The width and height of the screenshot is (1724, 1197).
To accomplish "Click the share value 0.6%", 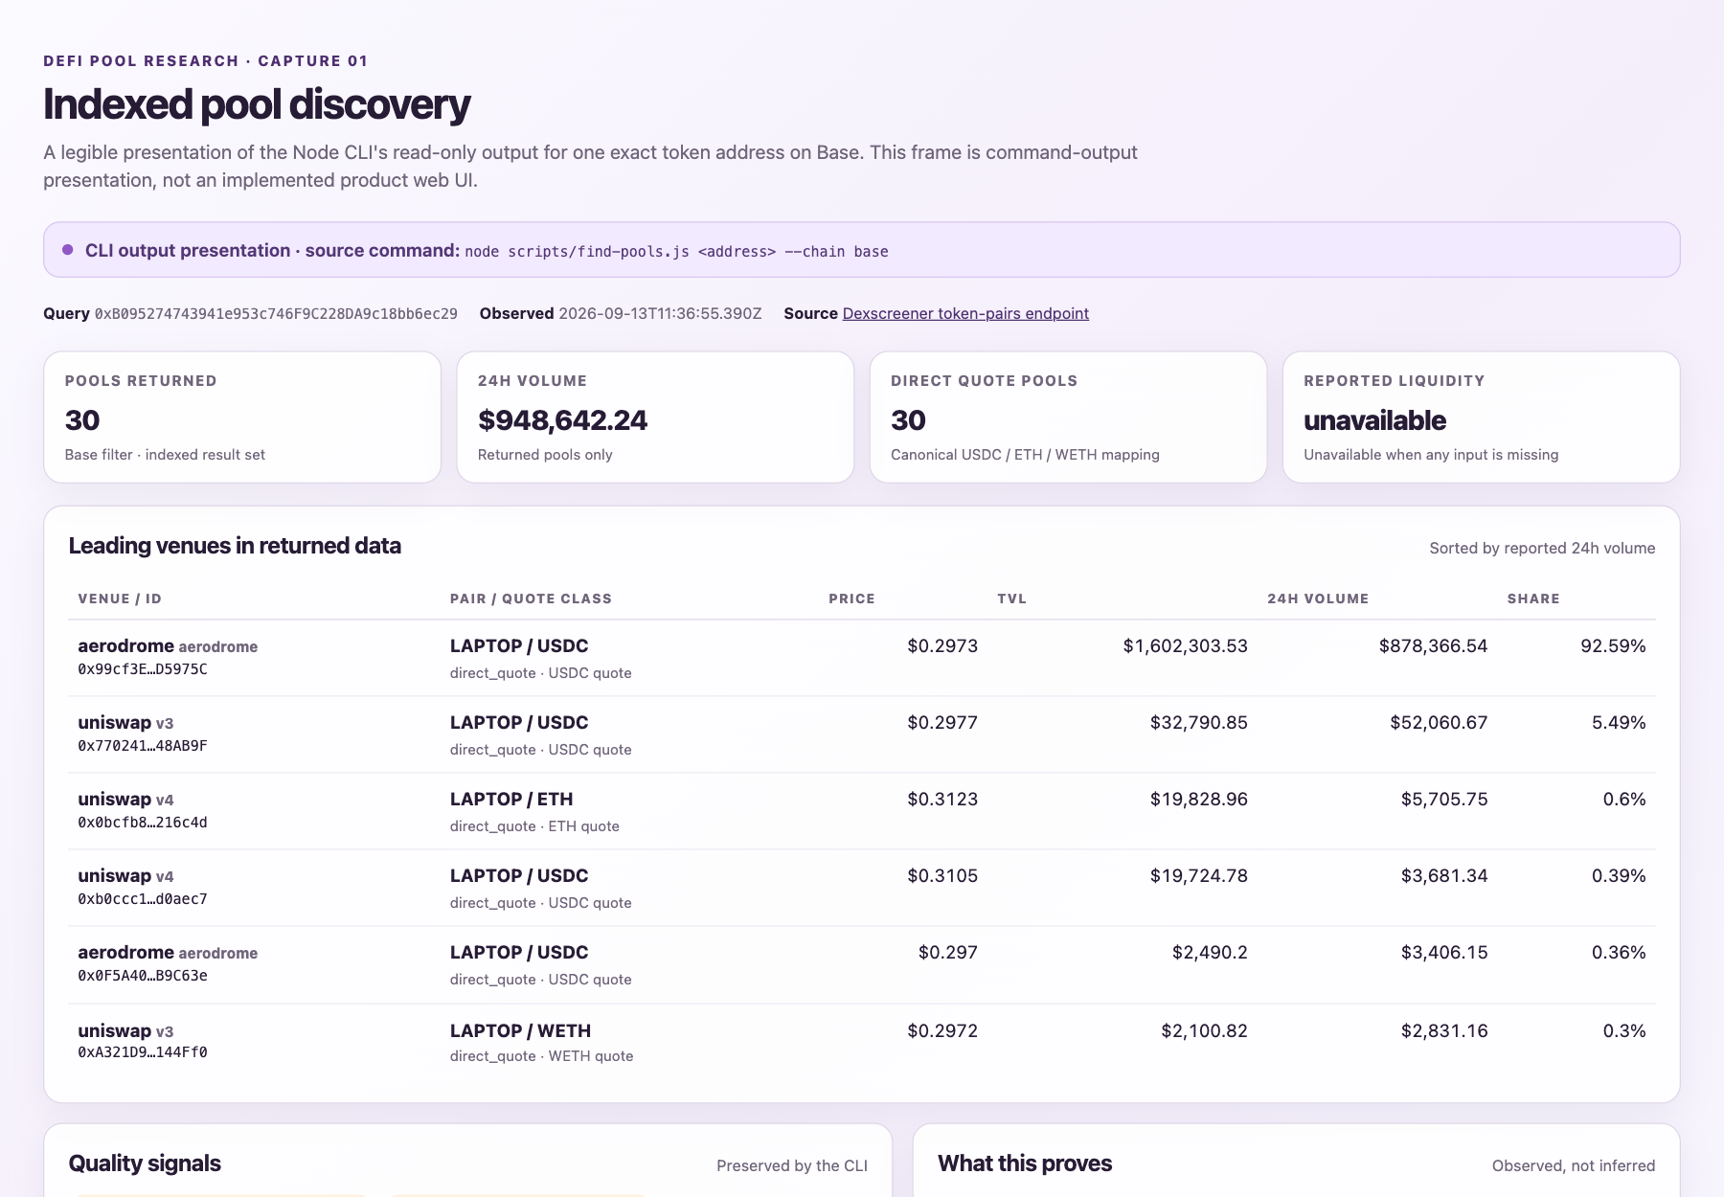I will [1624, 799].
